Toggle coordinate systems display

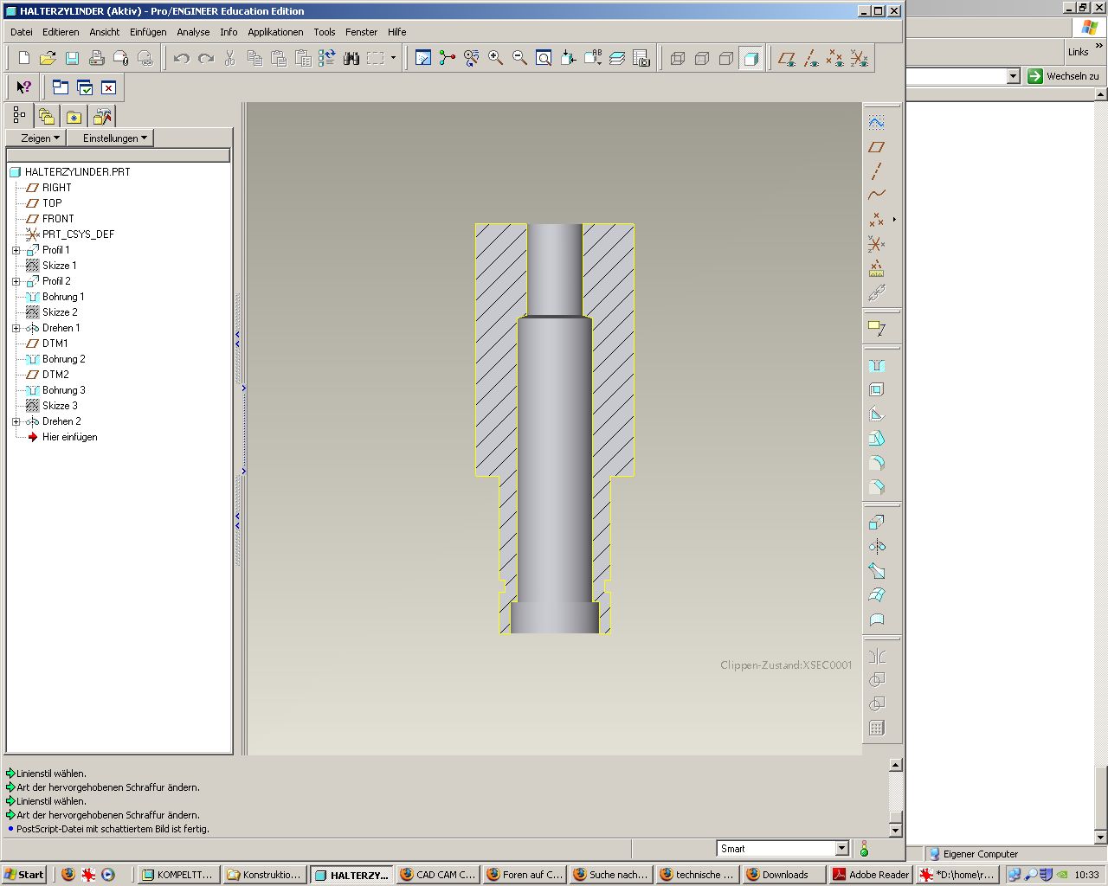coord(859,59)
